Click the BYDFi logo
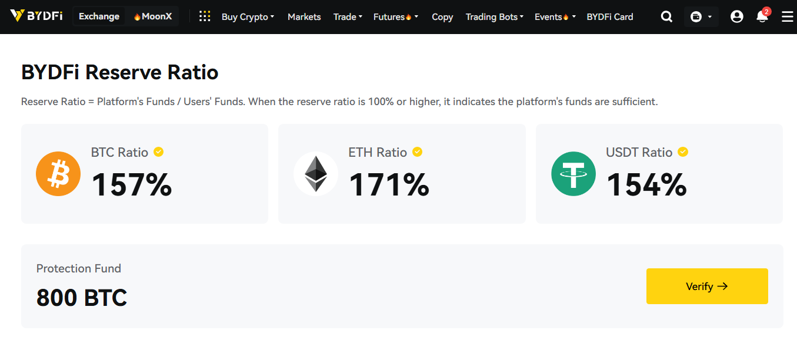The image size is (797, 347). point(36,16)
